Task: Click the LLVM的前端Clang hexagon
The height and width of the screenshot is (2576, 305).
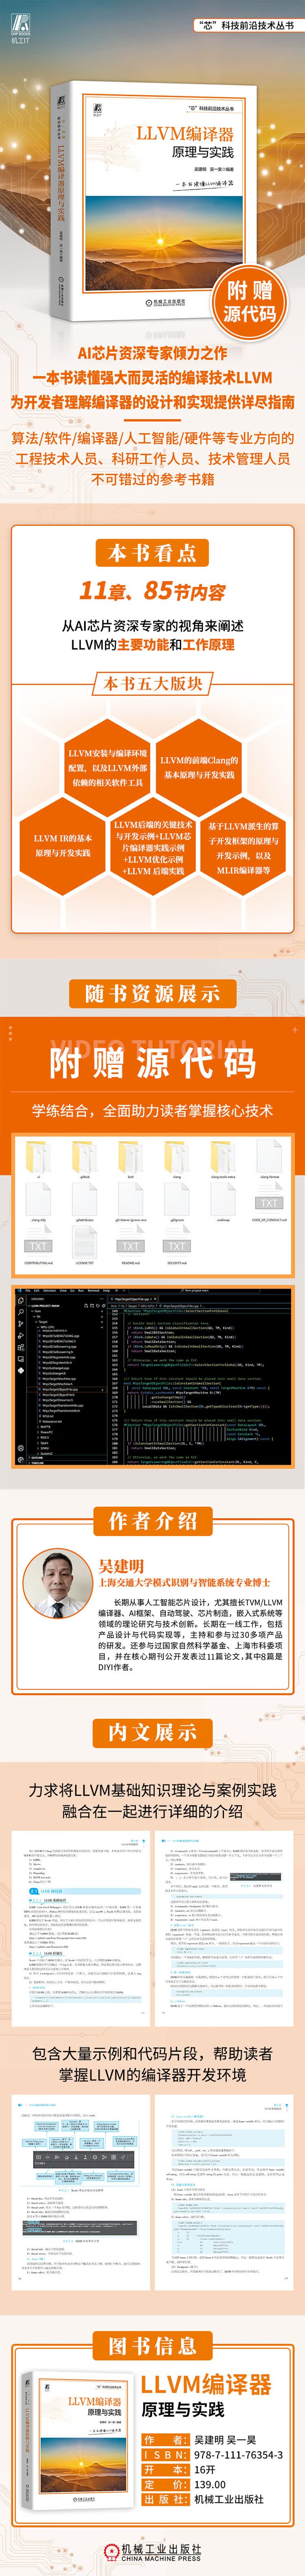Action: tap(199, 767)
